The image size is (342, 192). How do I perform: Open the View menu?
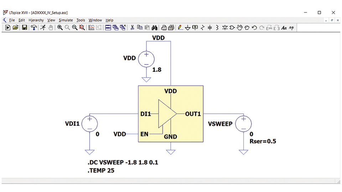[51, 20]
